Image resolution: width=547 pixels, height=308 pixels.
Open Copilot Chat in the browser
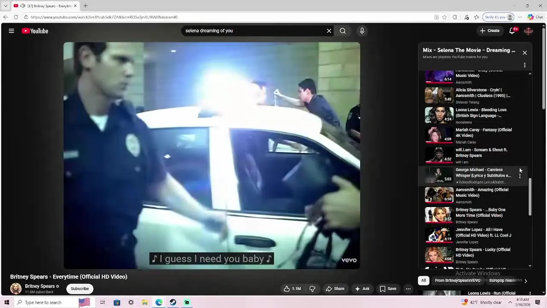(x=535, y=17)
